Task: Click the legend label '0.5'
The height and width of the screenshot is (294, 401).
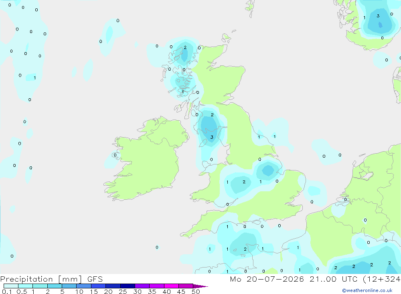Action: pos(22,292)
